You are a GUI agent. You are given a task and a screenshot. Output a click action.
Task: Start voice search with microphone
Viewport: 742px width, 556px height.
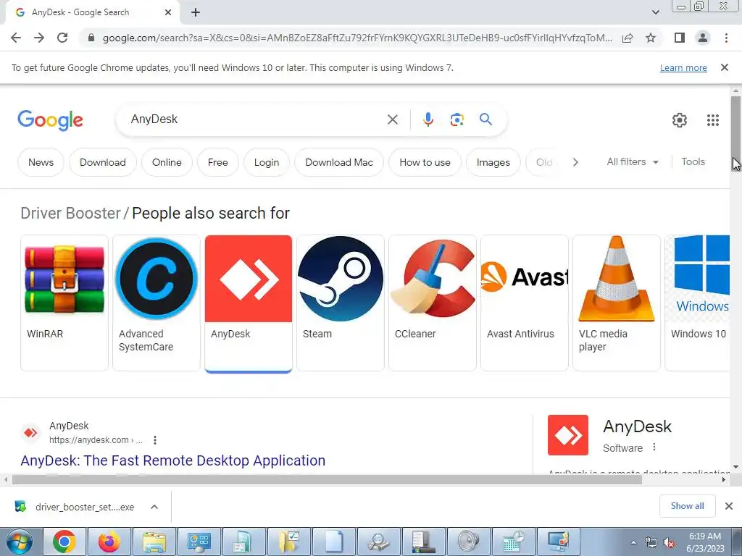428,119
